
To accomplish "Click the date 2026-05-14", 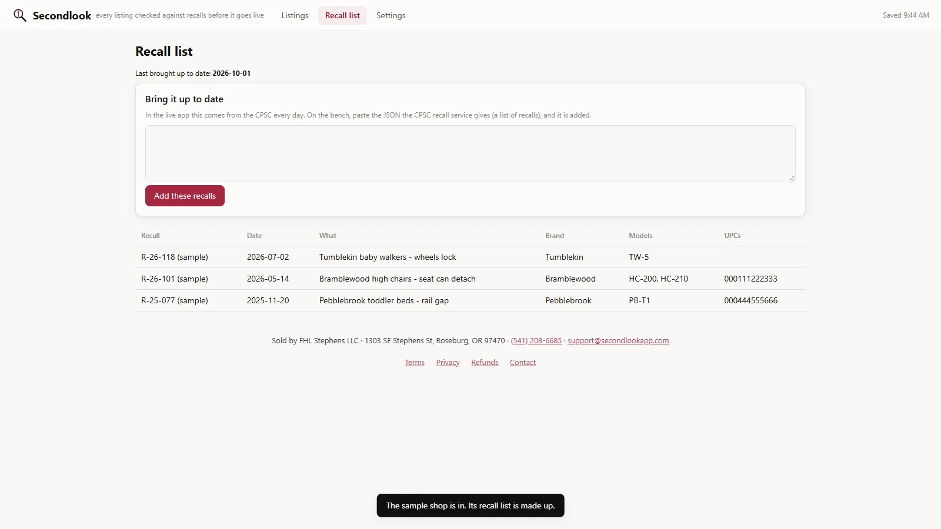I will click(268, 279).
